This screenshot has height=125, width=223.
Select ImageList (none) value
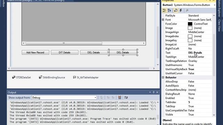click(192, 44)
